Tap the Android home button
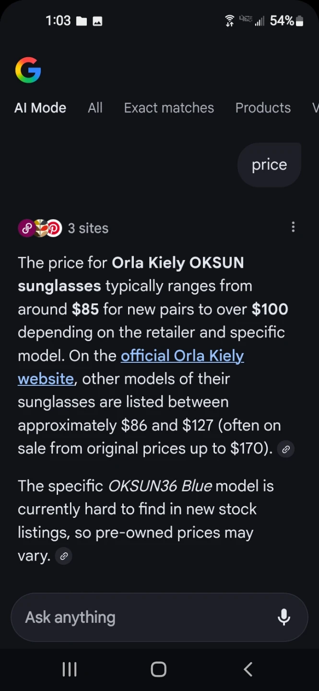Image resolution: width=319 pixels, height=691 pixels. [159, 669]
